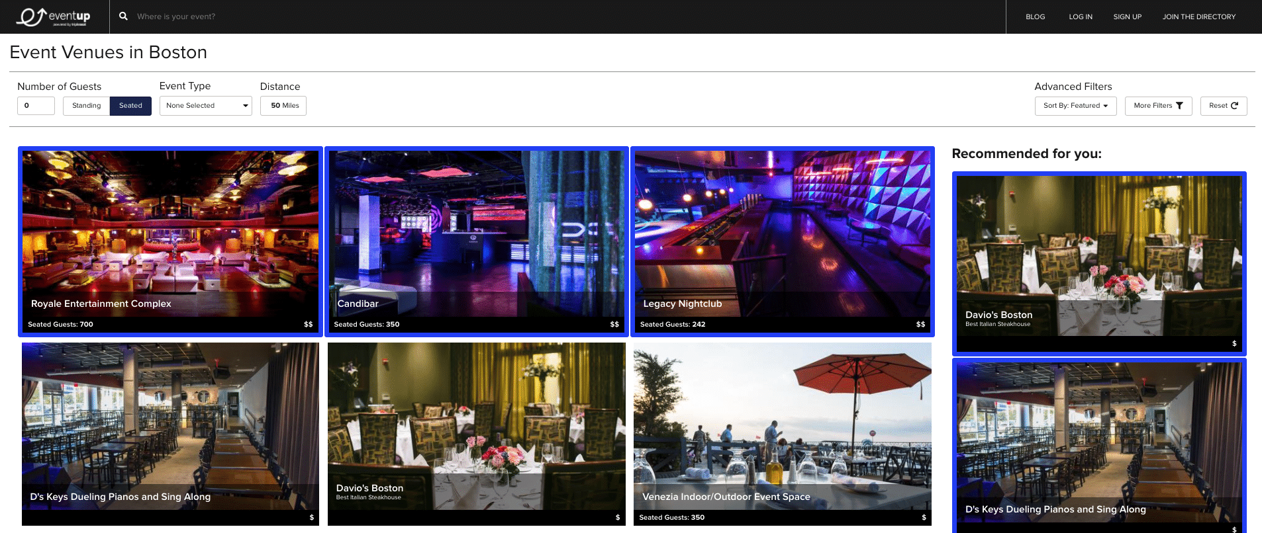This screenshot has height=533, width=1262.
Task: Open recommended D's Keys Dueling Pianos card
Action: point(1099,445)
